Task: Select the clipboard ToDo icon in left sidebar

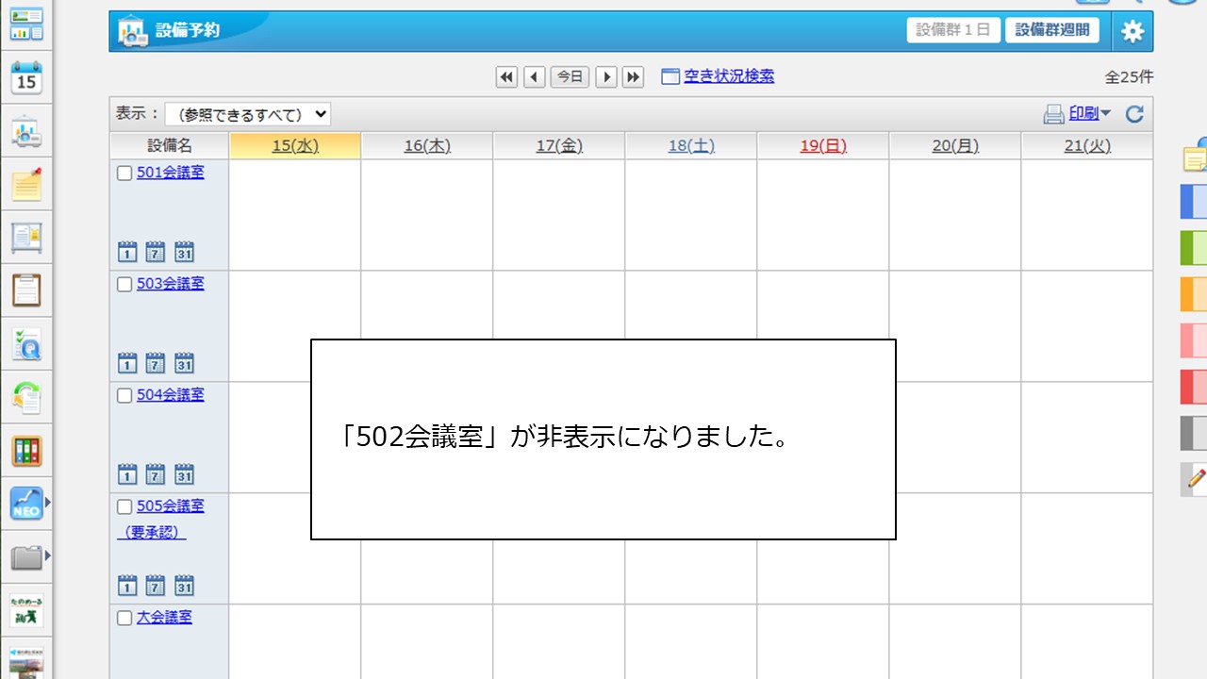Action: pos(27,290)
